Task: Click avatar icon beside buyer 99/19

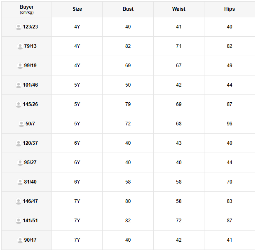Action: click(x=20, y=66)
